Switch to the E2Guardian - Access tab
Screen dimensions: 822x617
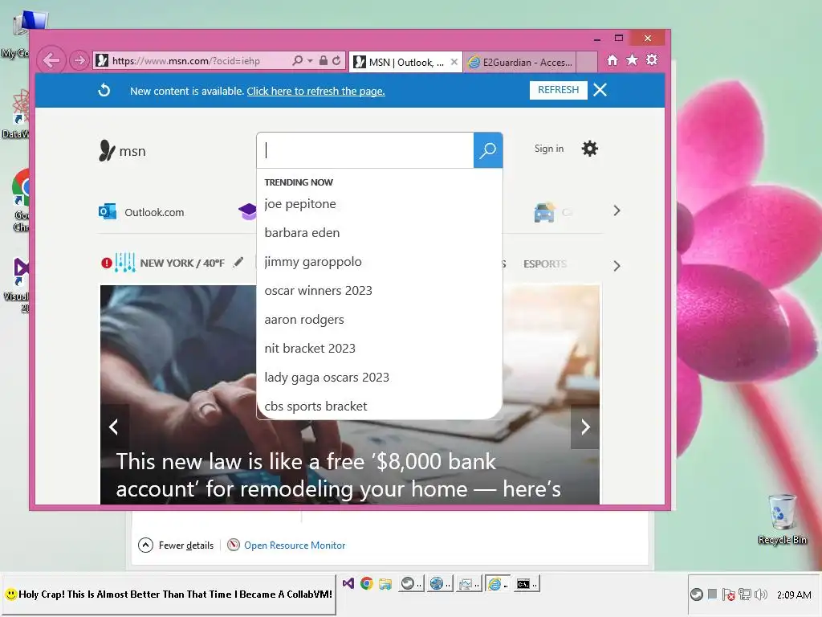coord(519,63)
